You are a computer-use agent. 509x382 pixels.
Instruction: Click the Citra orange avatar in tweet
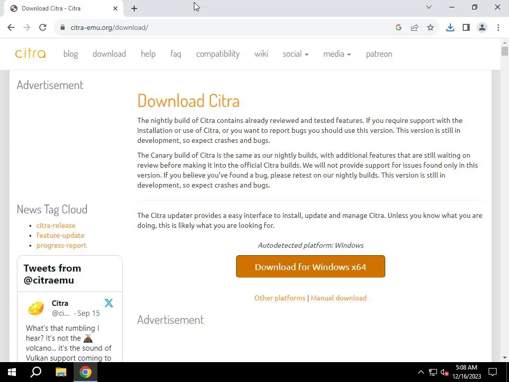36,308
